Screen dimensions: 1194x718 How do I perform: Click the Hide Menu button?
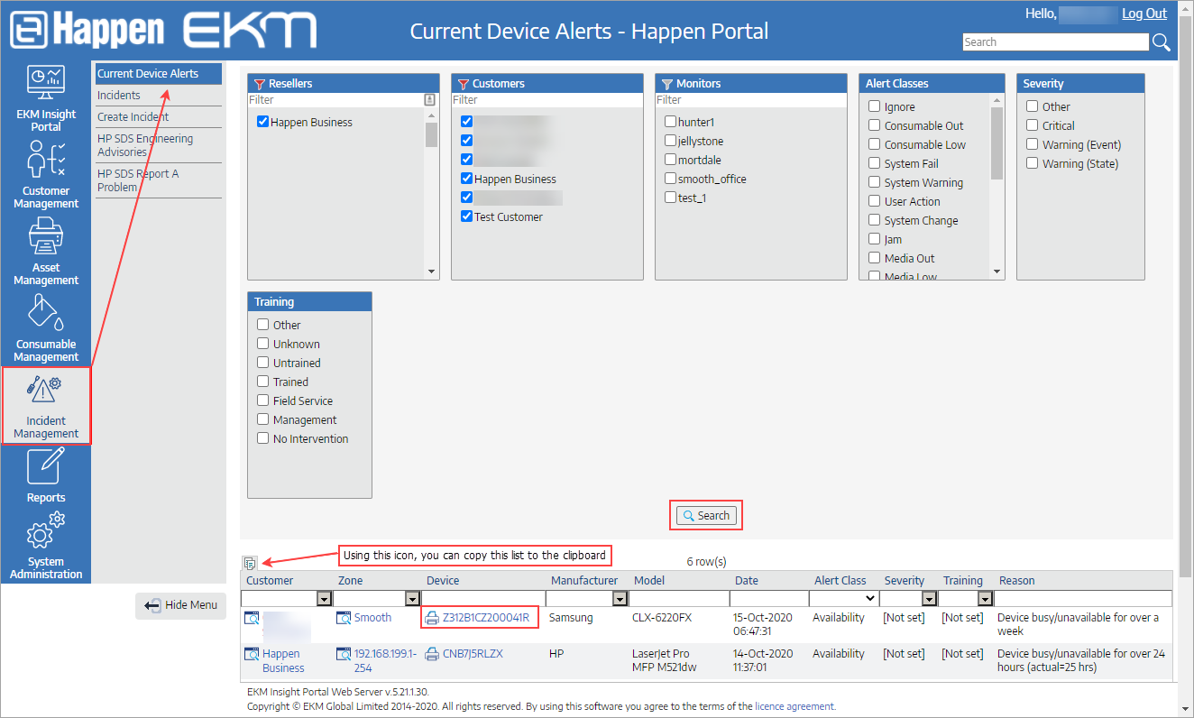coord(181,605)
